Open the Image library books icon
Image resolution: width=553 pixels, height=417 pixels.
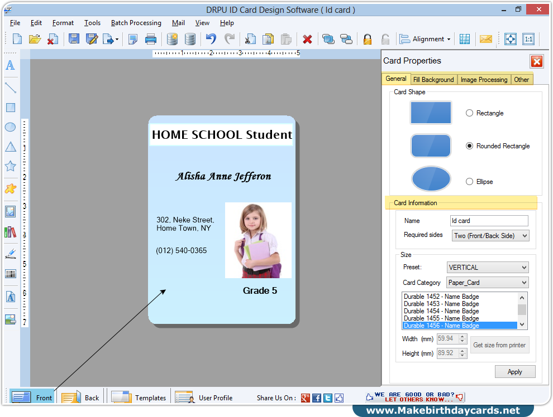click(x=10, y=232)
